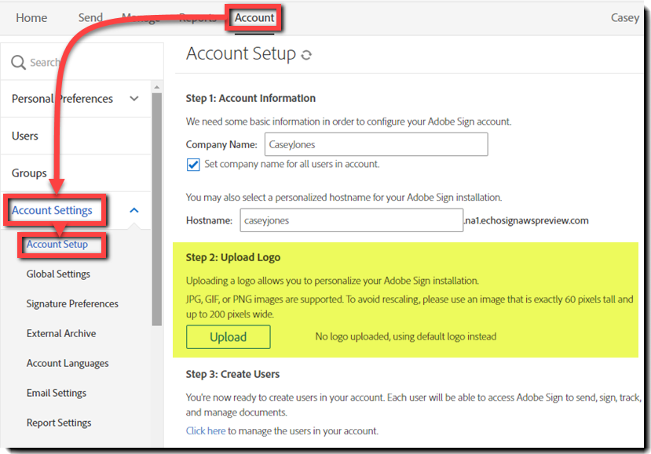The image size is (651, 454).
Task: Click the Hostname input field
Action: click(350, 220)
